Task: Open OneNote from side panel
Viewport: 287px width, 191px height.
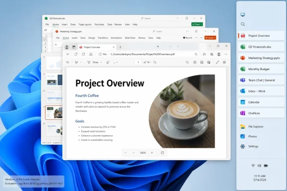Action: pyautogui.click(x=261, y=113)
